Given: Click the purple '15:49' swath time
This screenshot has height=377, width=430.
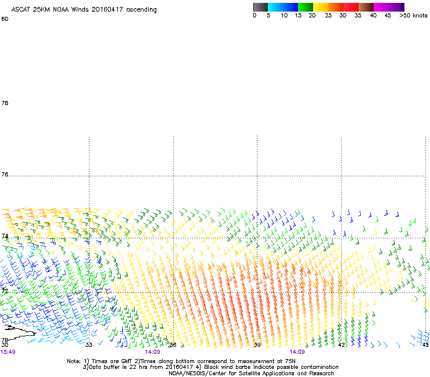Looking at the screenshot, I should click(x=8, y=352).
